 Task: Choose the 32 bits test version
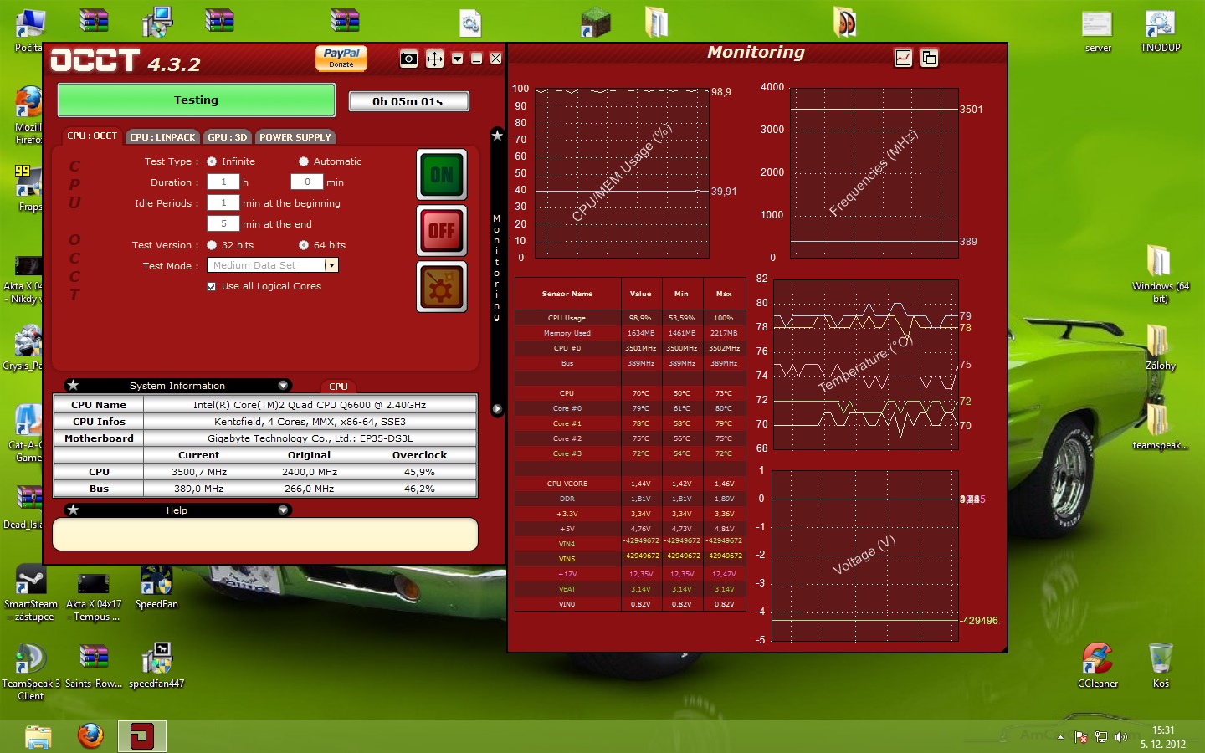(x=212, y=245)
